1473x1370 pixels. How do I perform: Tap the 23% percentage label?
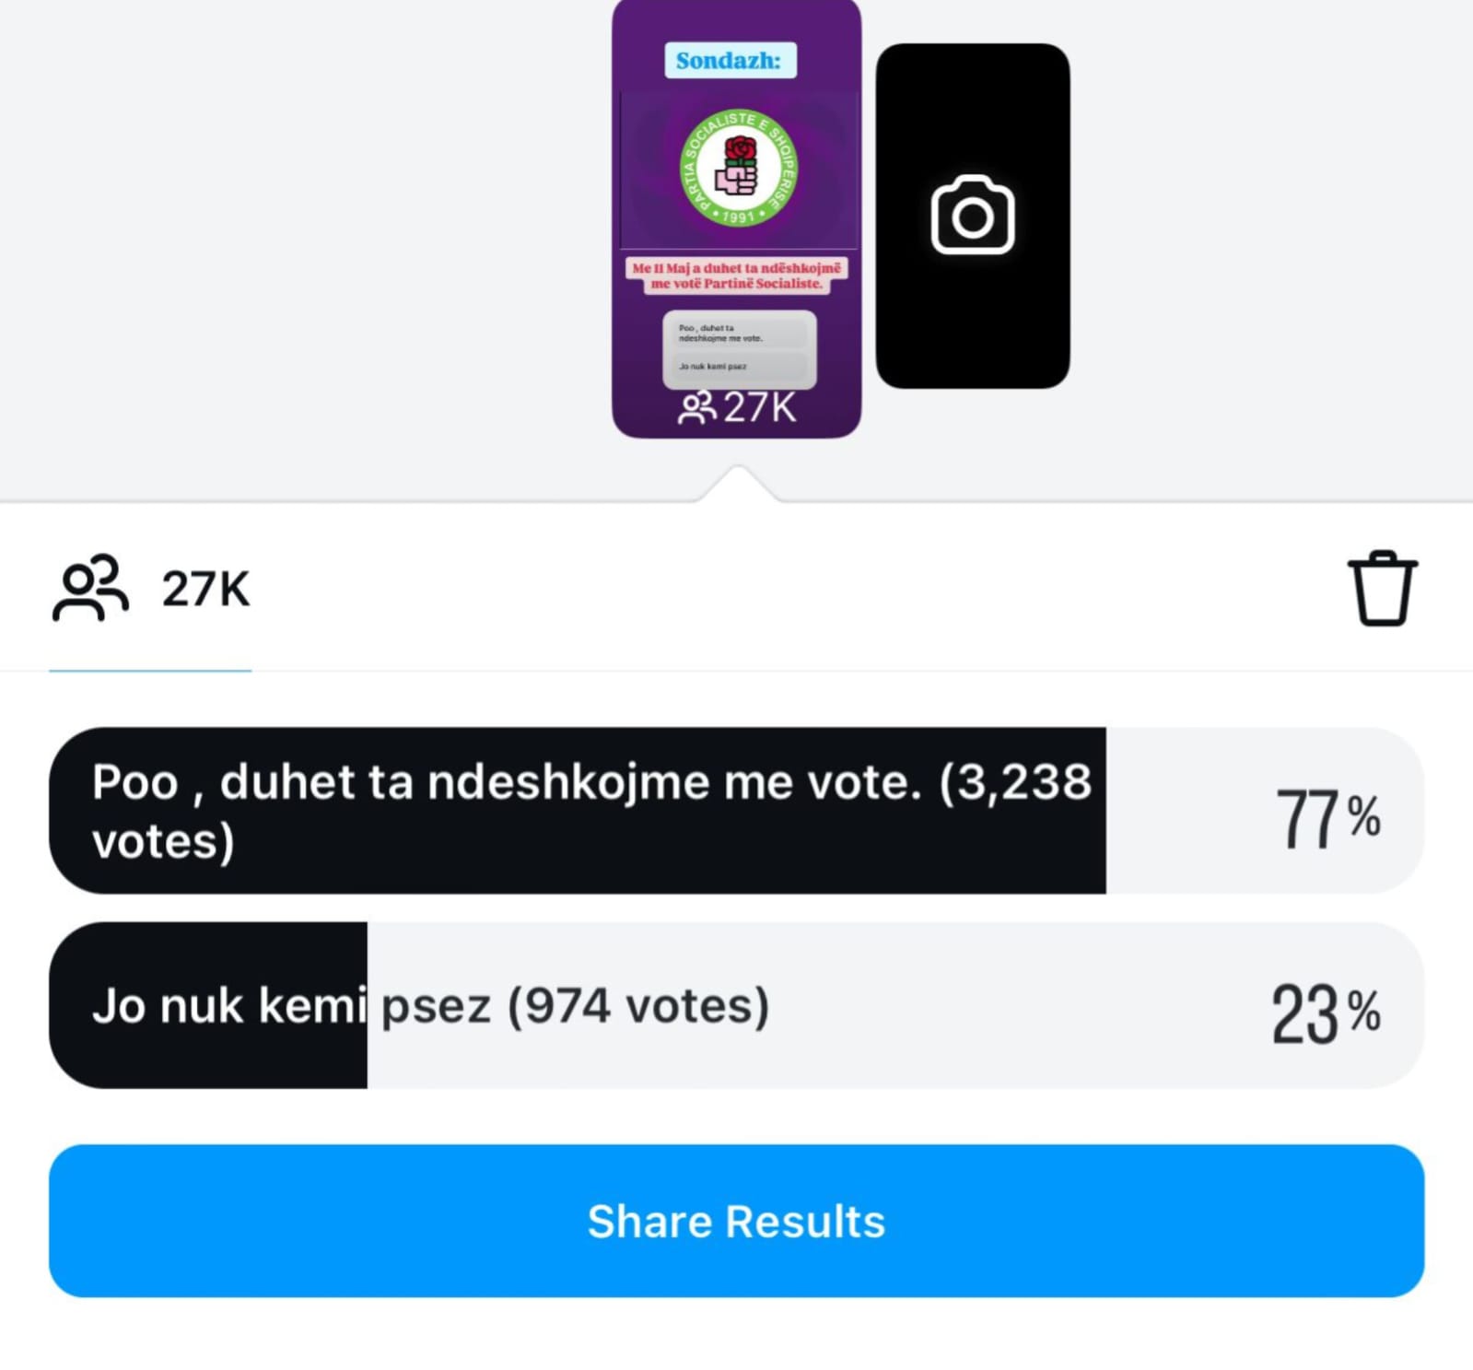click(1326, 1013)
